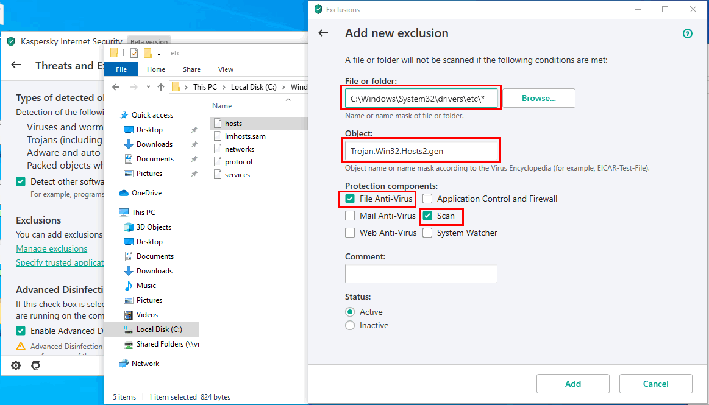Select Inactive status radio button

pyautogui.click(x=350, y=326)
